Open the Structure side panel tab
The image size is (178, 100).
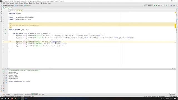(x=1, y=19)
